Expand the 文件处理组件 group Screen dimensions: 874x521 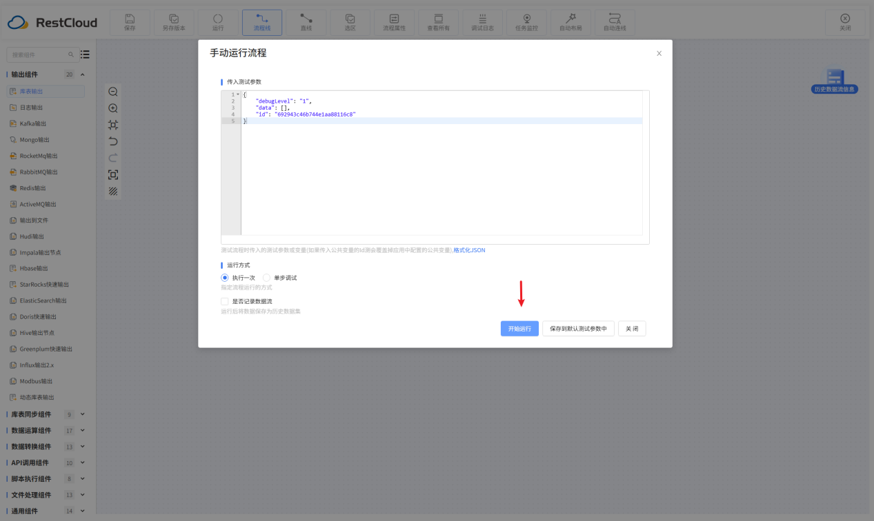click(83, 495)
